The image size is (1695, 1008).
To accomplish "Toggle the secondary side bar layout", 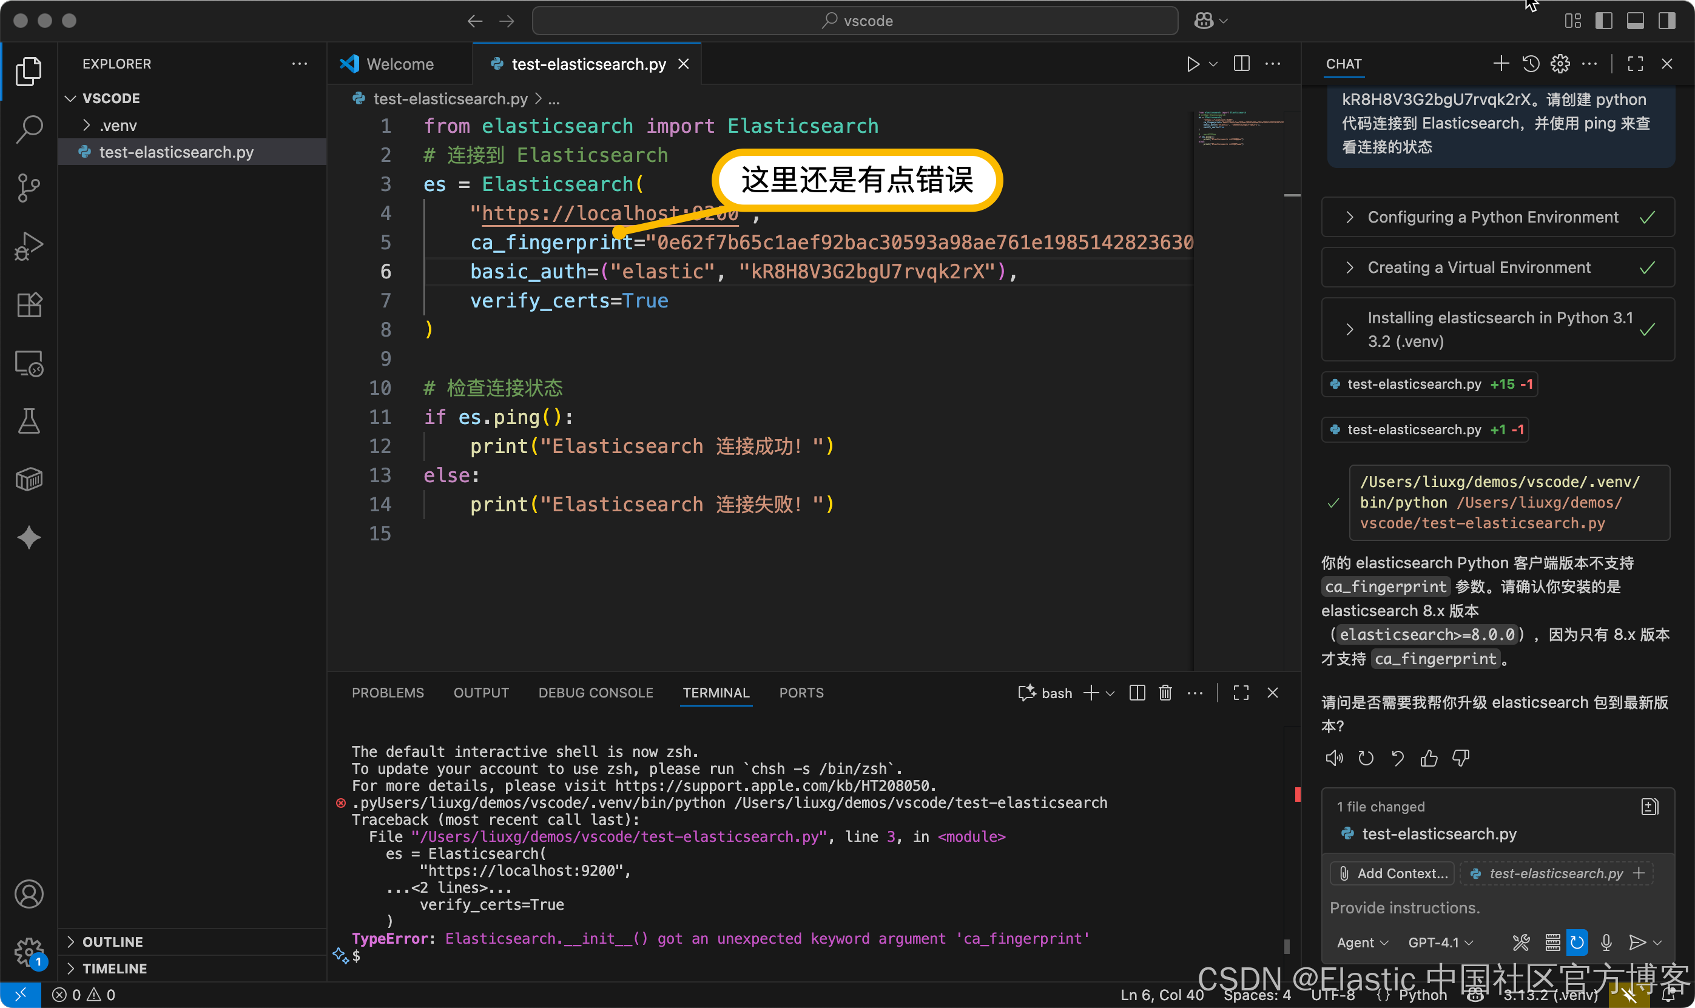I will 1666,21.
